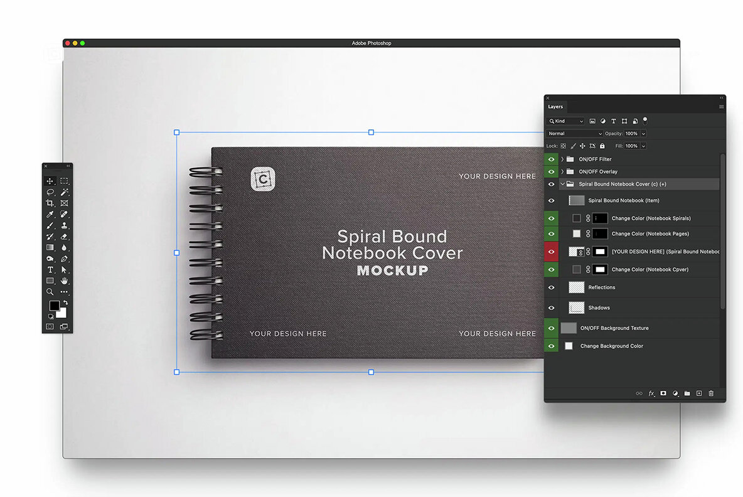
Task: Activate the Horizontal Type tool
Action: pyautogui.click(x=50, y=270)
